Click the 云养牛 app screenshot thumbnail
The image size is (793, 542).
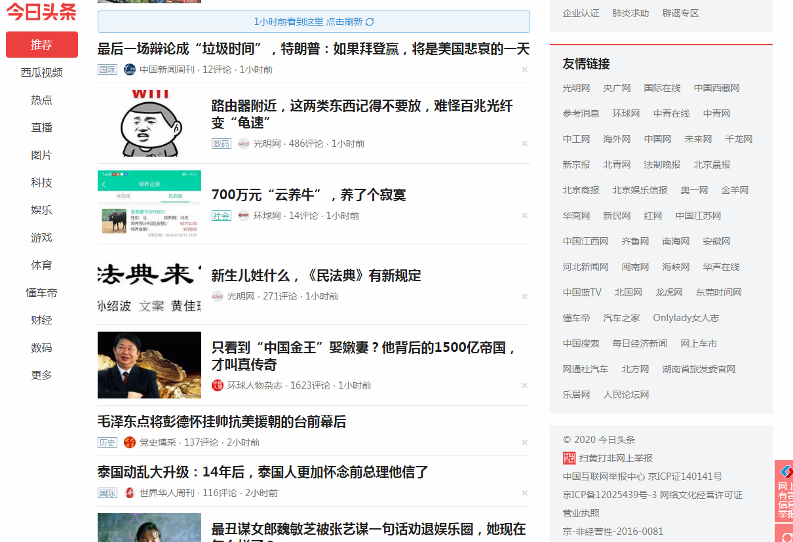coord(149,204)
